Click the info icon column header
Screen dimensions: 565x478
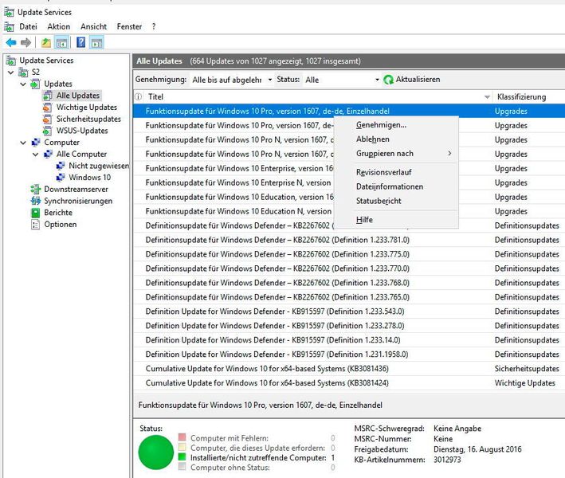click(x=139, y=96)
